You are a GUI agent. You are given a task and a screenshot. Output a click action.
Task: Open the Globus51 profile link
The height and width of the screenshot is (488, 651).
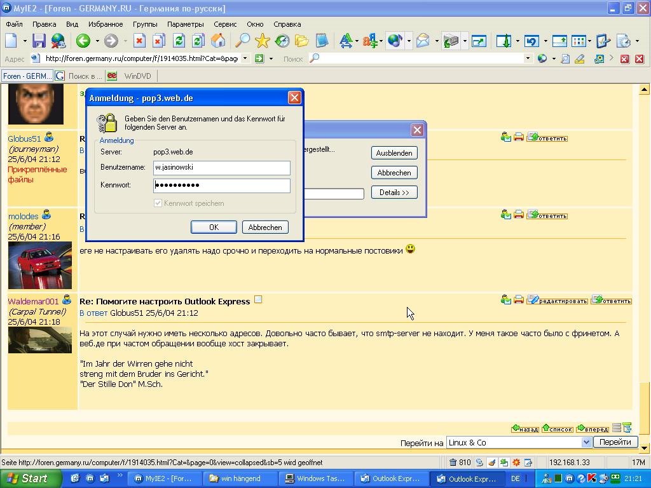25,139
